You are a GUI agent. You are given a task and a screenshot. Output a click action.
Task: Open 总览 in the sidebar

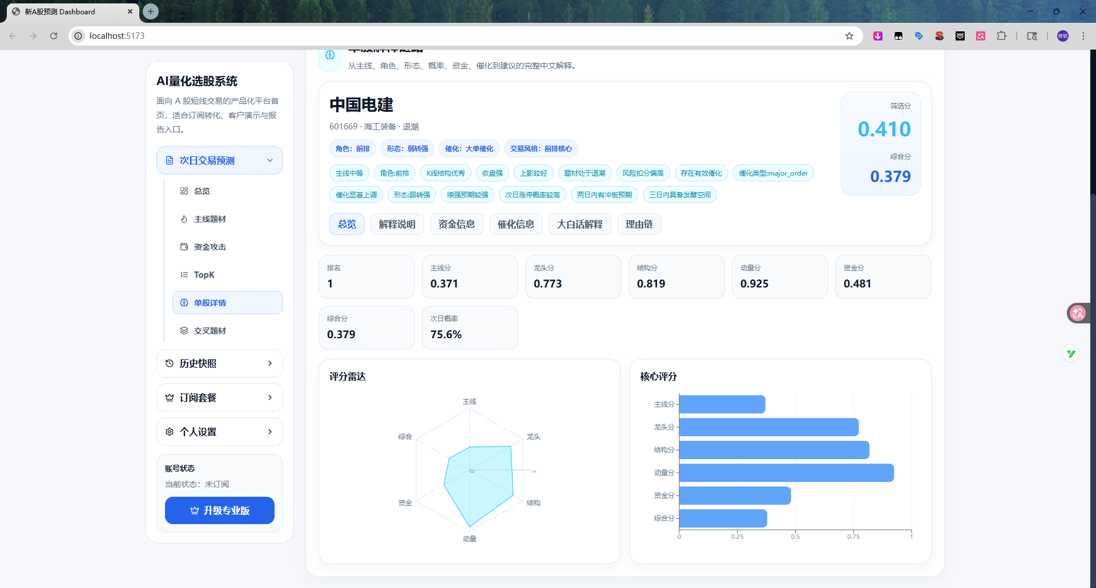pyautogui.click(x=228, y=191)
